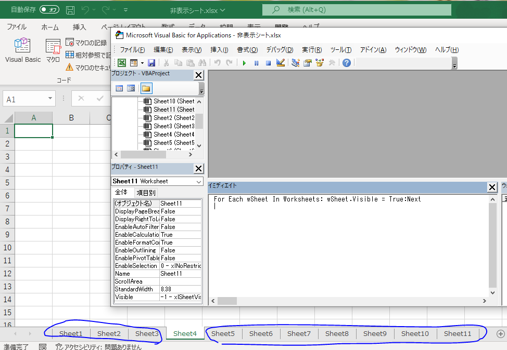This screenshot has width=507, height=350.
Task: Click the VBA toolbar save icon
Action: pyautogui.click(x=151, y=63)
